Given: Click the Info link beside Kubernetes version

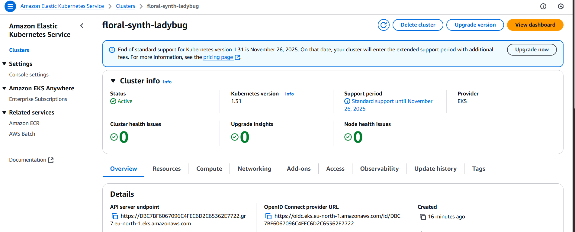Looking at the screenshot, I should [x=289, y=94].
